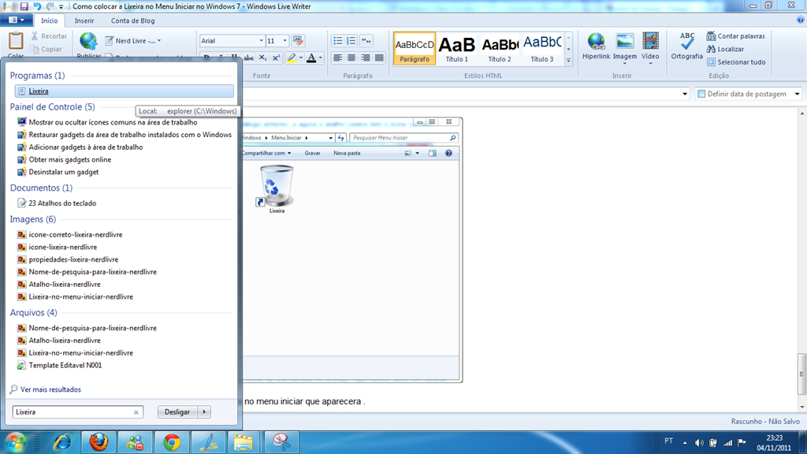Insert a bulleted list
The width and height of the screenshot is (807, 454).
tap(337, 41)
